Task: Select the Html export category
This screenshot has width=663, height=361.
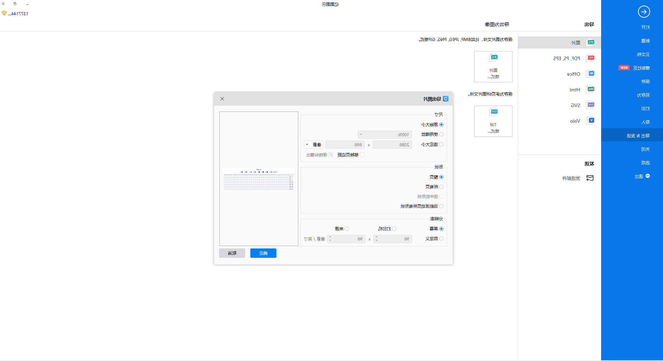Action: pyautogui.click(x=559, y=89)
